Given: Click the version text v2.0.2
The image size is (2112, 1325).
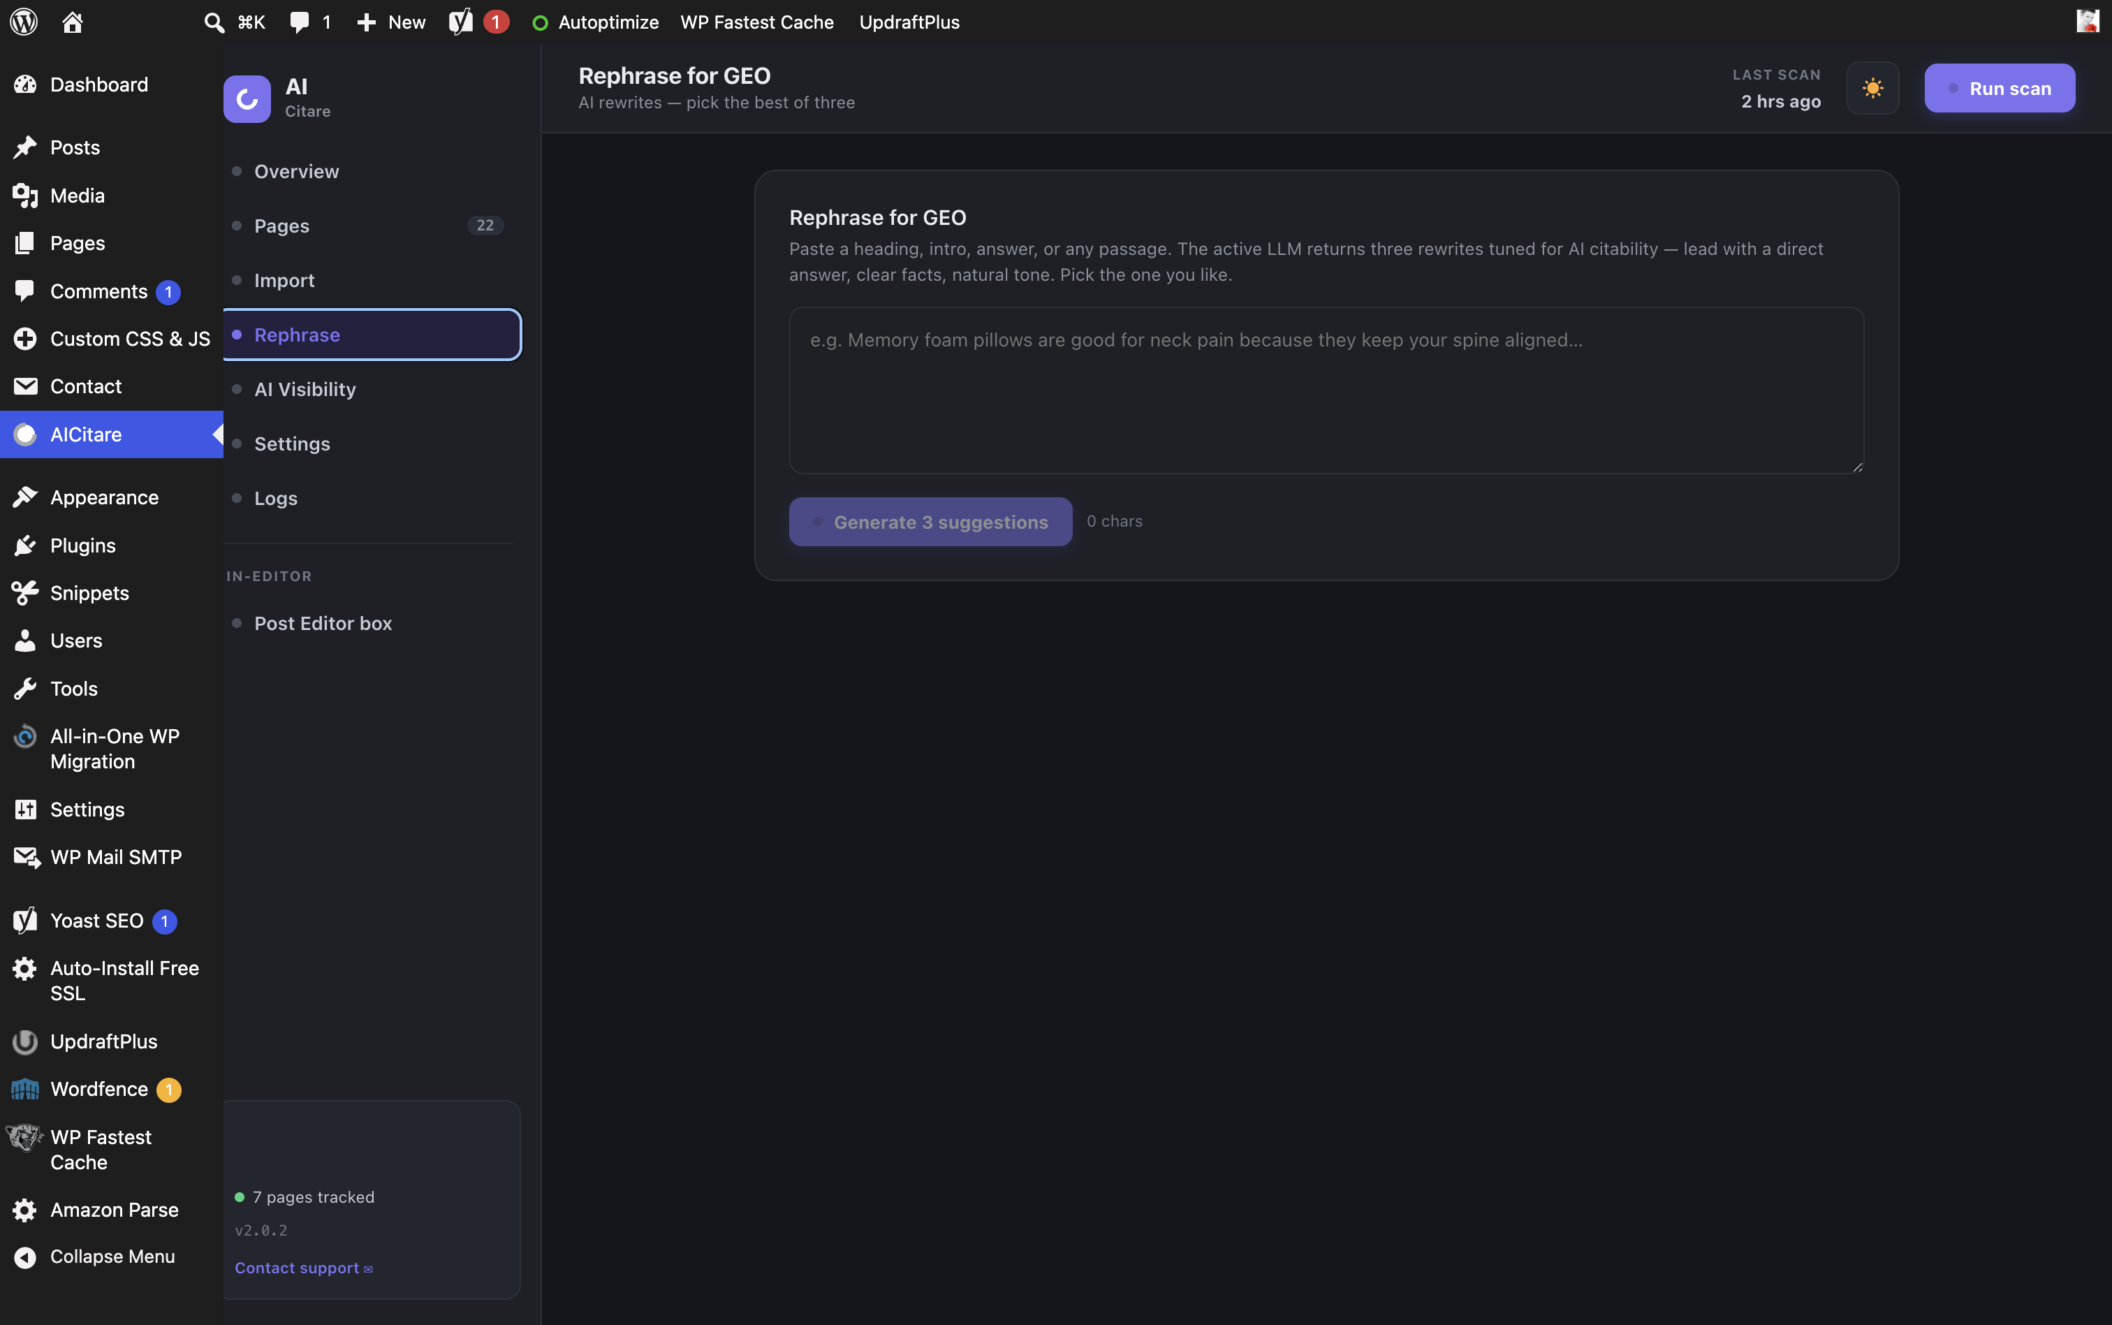Looking at the screenshot, I should click(x=261, y=1231).
